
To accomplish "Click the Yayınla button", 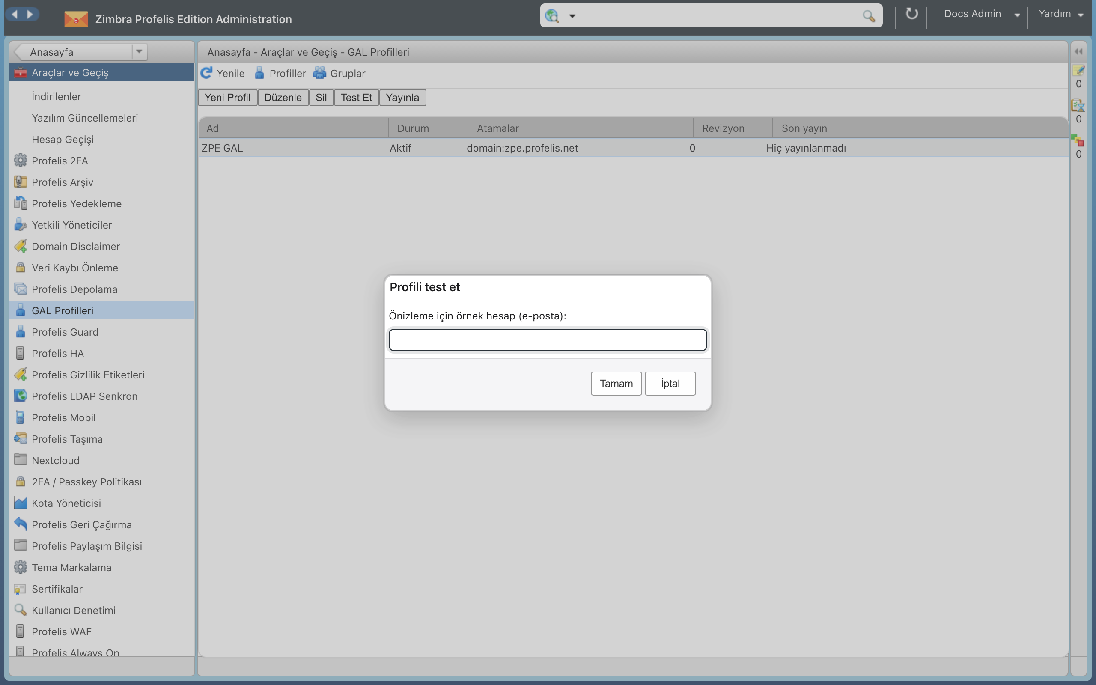I will [402, 98].
